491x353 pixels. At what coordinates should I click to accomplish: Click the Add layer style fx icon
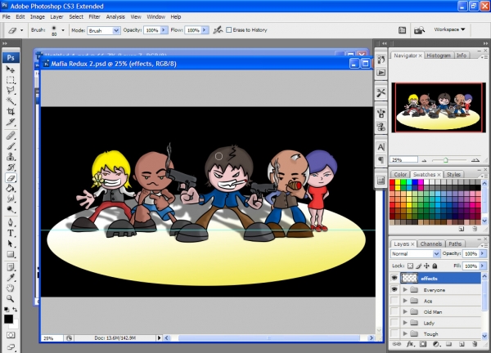pyautogui.click(x=410, y=344)
